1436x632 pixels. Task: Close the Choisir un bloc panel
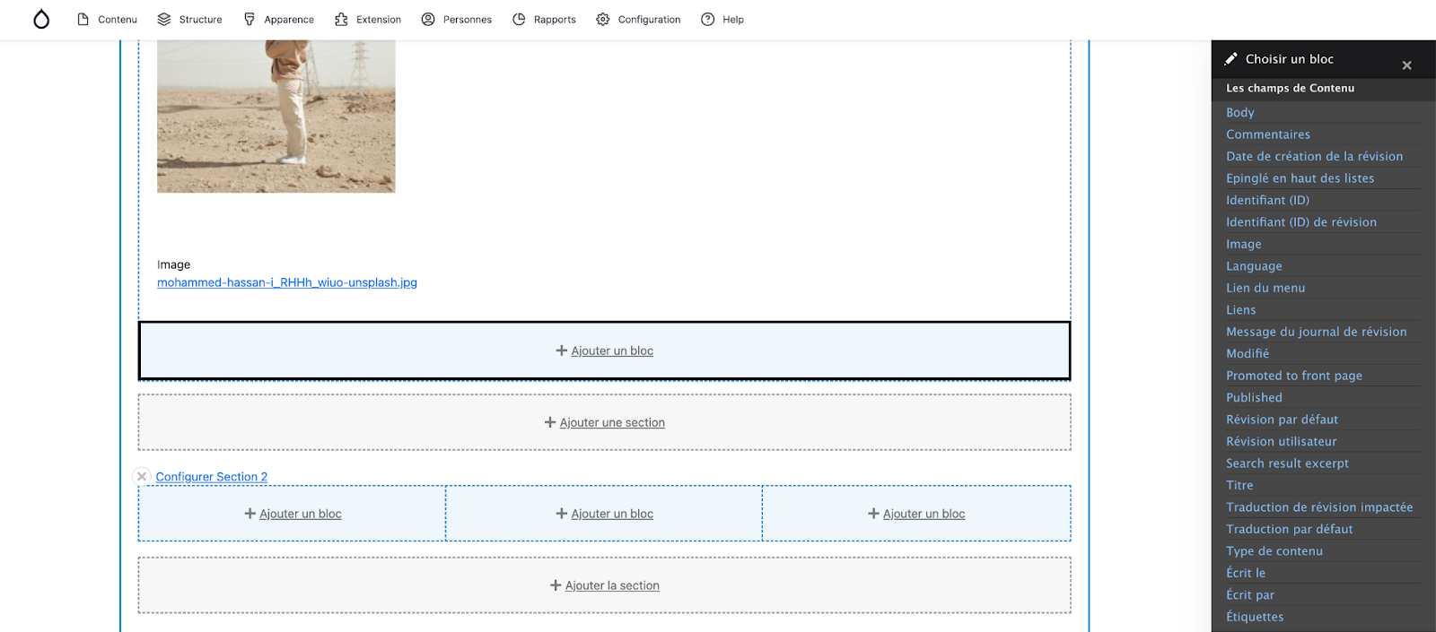[x=1406, y=65]
